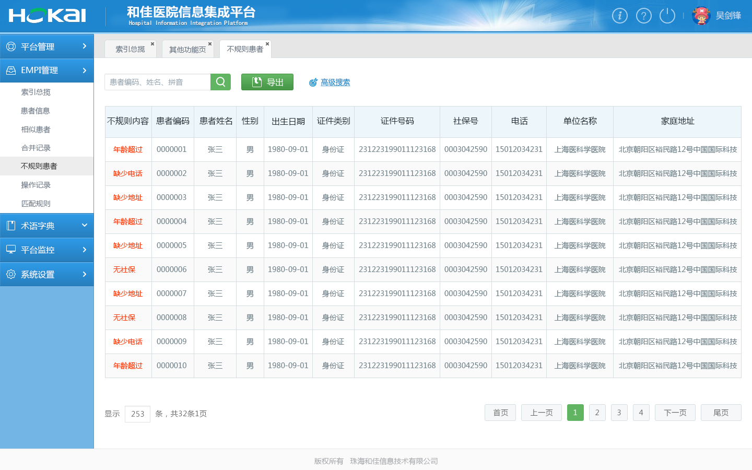Click the magnifier search button
The height and width of the screenshot is (470, 752).
(x=220, y=82)
